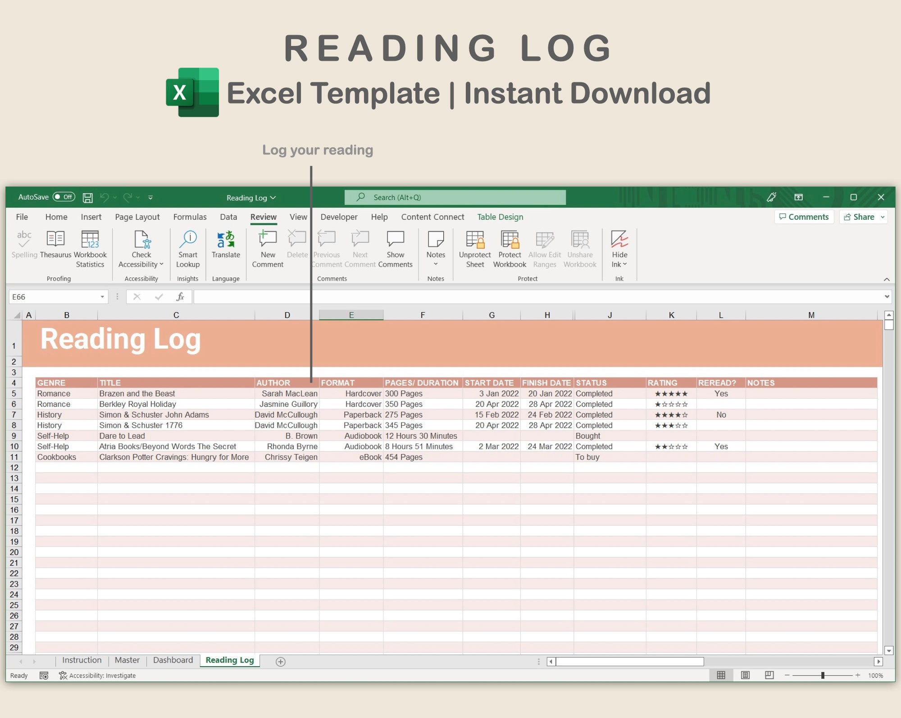
Task: Insert a New Comment
Action: point(267,245)
